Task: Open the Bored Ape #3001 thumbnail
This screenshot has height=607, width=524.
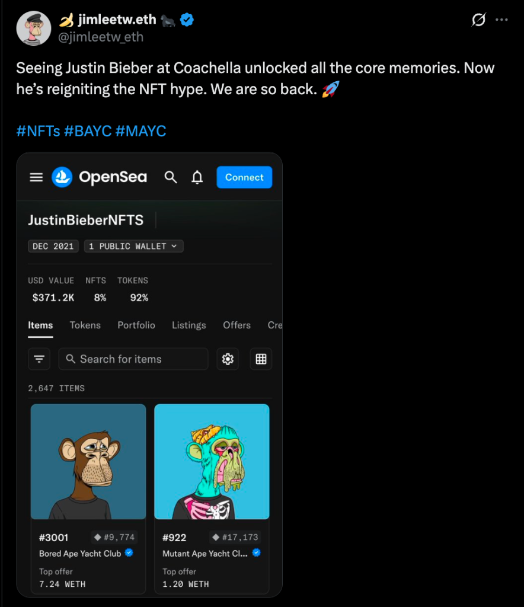Action: tap(88, 462)
